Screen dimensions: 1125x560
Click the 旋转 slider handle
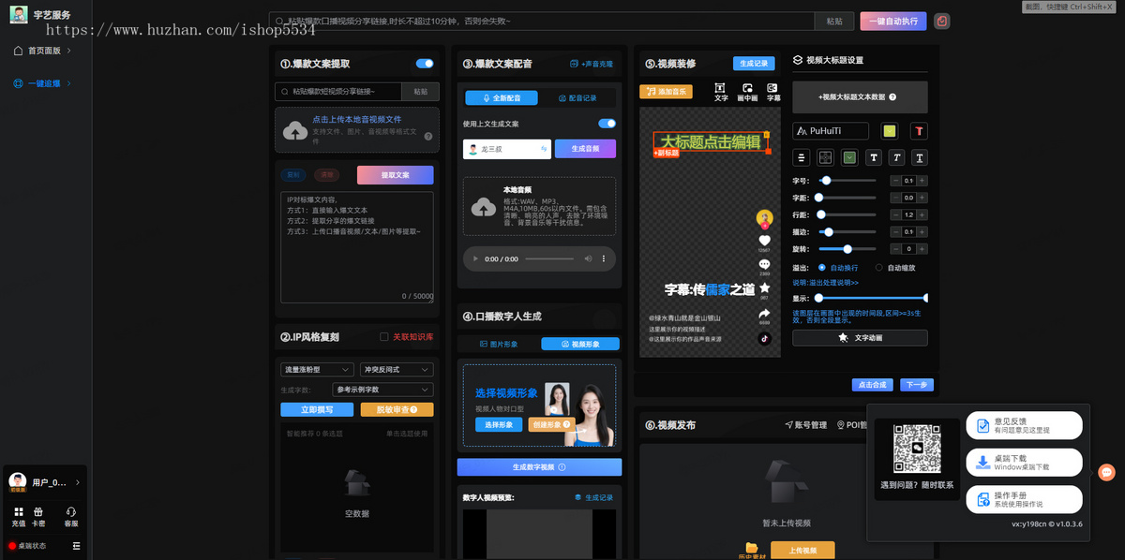point(847,248)
